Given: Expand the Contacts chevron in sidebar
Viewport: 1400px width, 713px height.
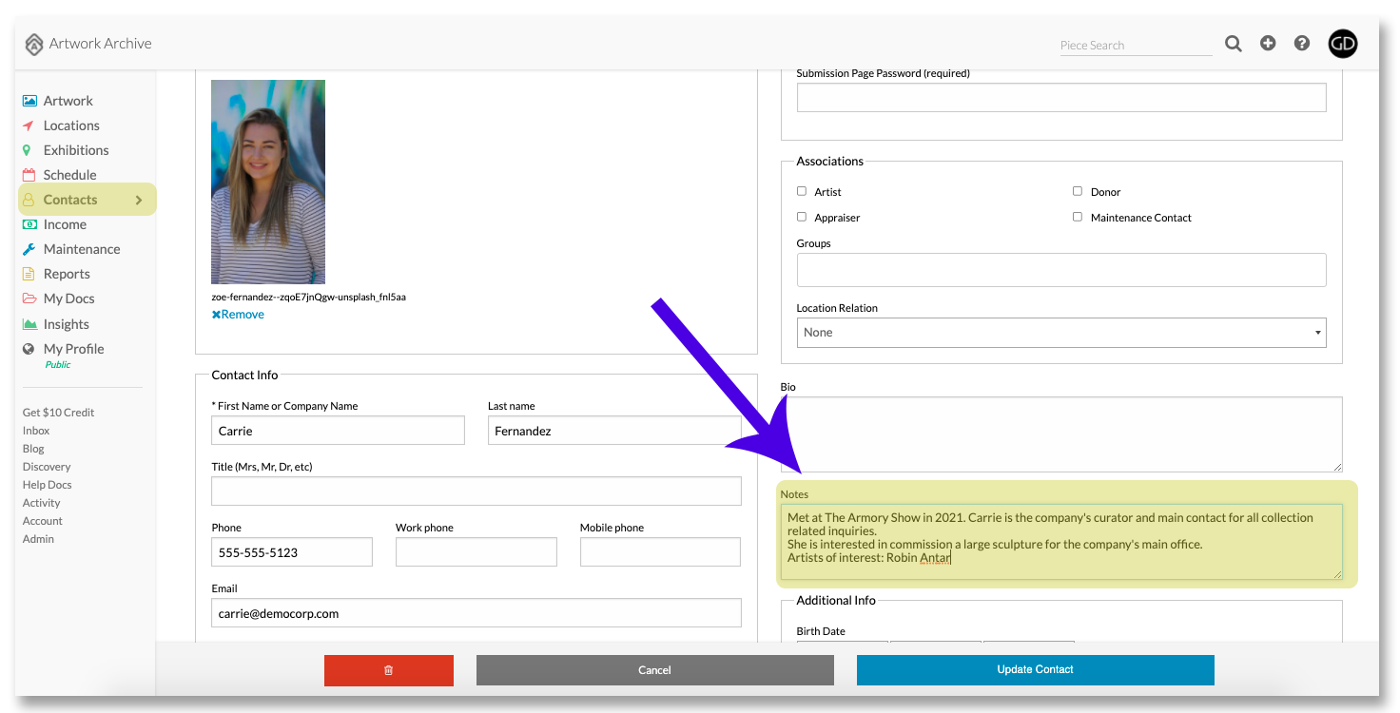Looking at the screenshot, I should pyautogui.click(x=139, y=200).
